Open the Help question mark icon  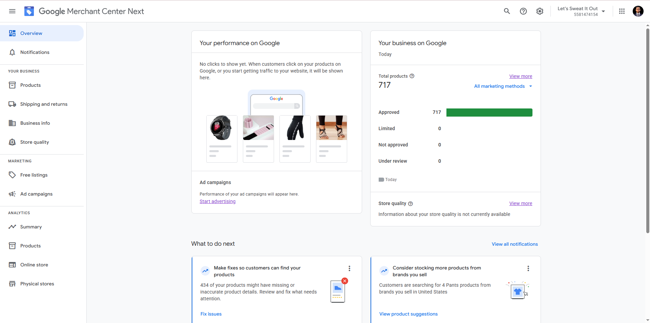523,11
